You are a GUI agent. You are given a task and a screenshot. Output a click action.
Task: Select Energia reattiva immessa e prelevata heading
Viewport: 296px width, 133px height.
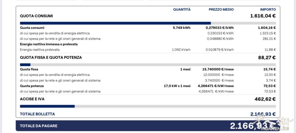[49, 44]
